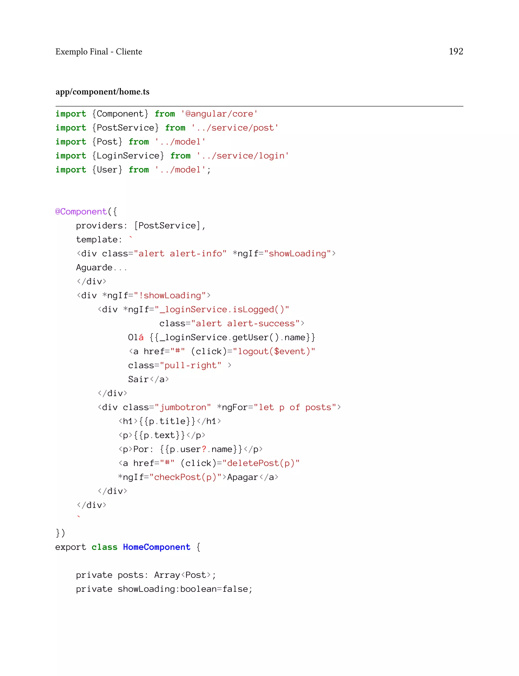The width and height of the screenshot is (519, 676).
Task: Click the "alert alert-success" class string
Action: pyautogui.click(x=245, y=323)
